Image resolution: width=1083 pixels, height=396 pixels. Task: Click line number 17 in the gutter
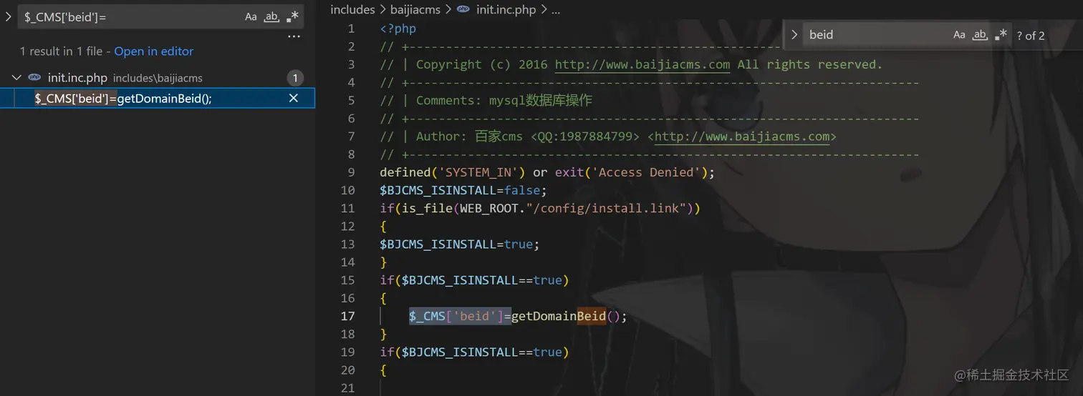[x=347, y=316]
